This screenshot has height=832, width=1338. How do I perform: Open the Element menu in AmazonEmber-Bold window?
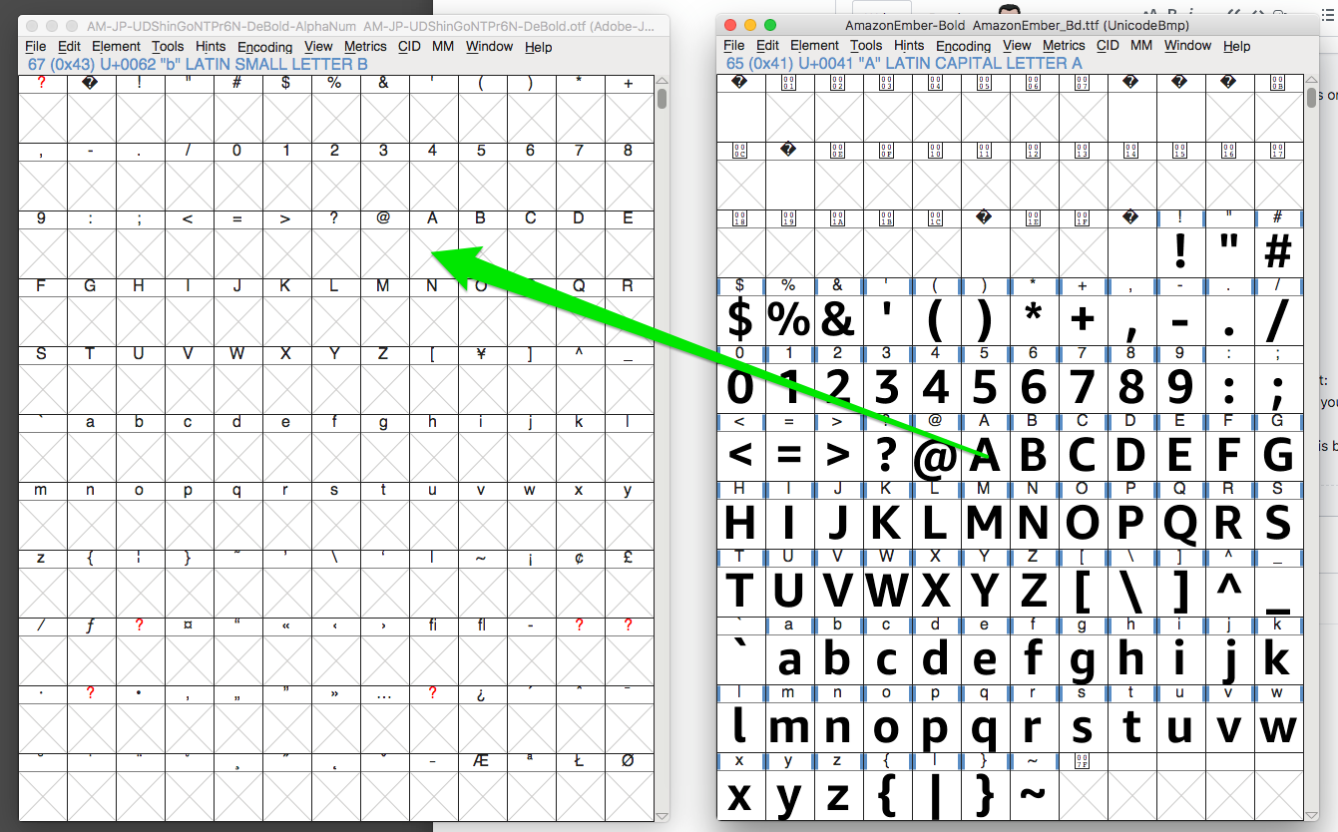(x=815, y=46)
